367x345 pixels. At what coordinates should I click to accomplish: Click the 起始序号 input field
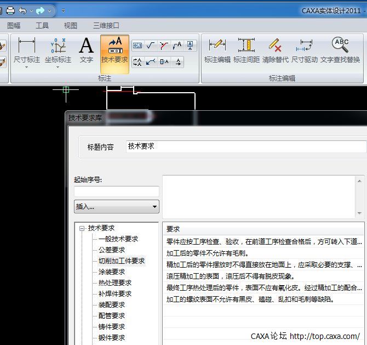pyautogui.click(x=117, y=191)
